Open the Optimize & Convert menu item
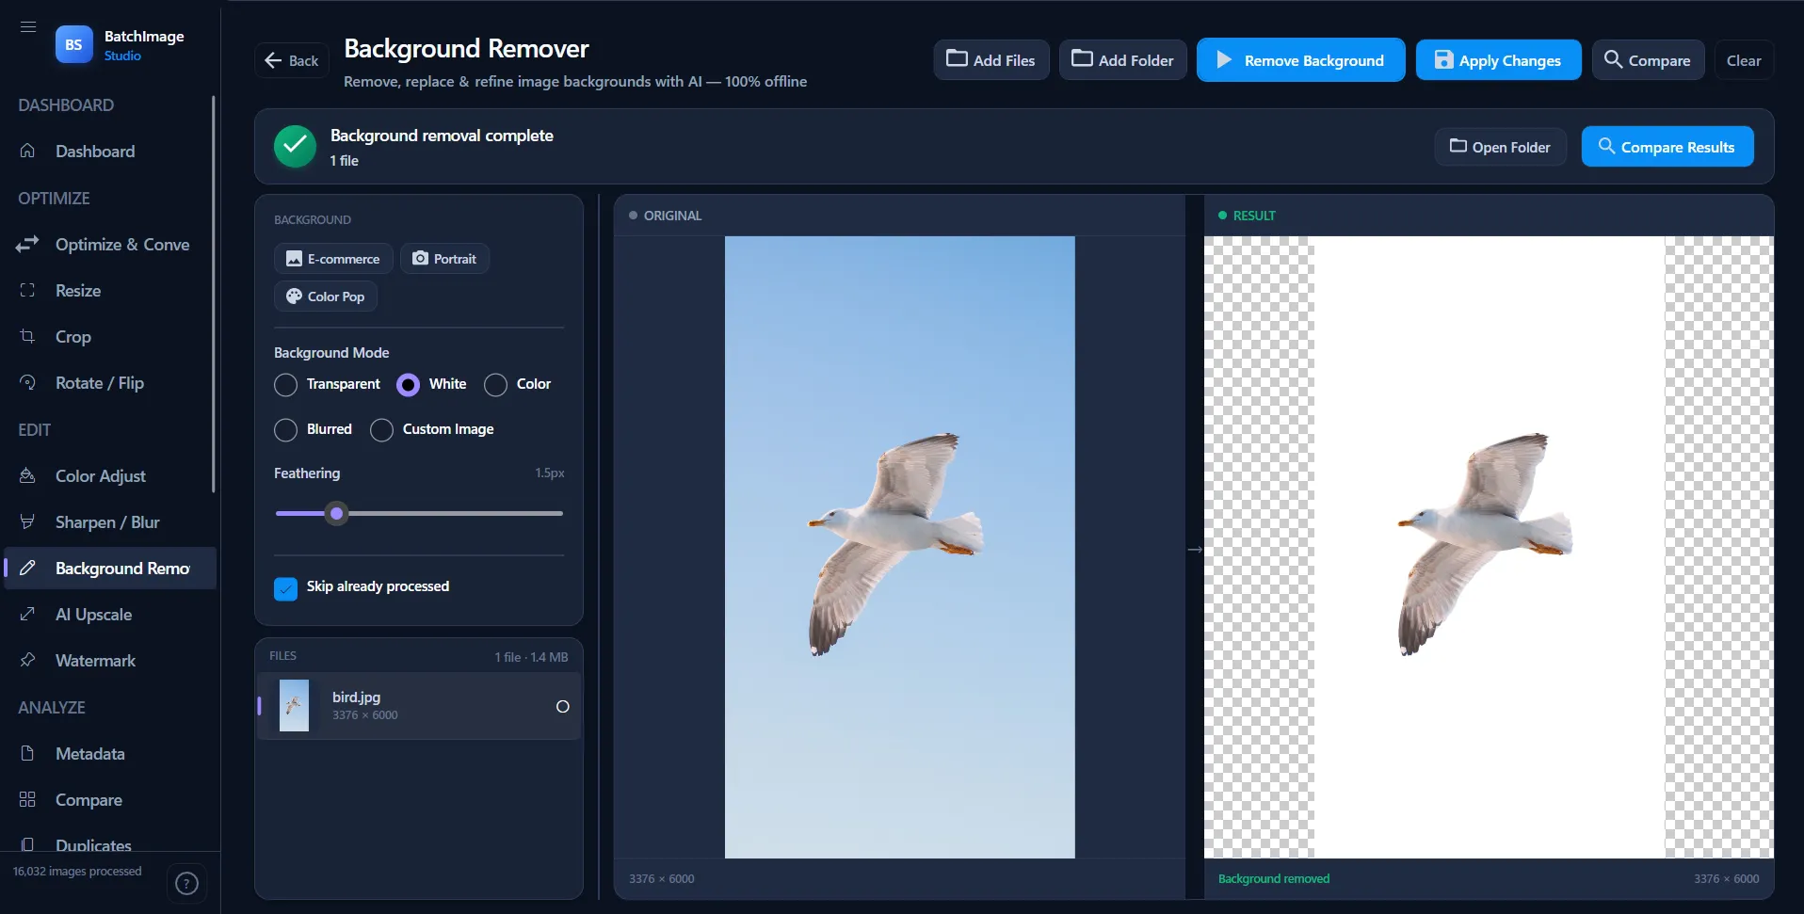The image size is (1804, 914). pos(109,245)
